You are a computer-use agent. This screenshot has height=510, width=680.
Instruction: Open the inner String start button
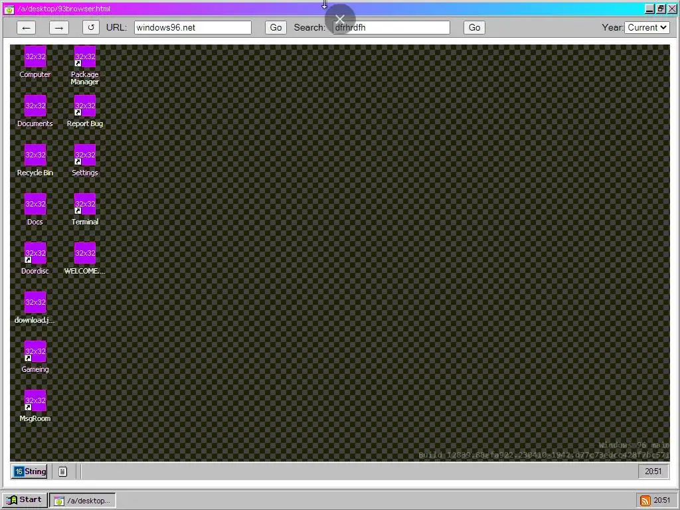29,471
